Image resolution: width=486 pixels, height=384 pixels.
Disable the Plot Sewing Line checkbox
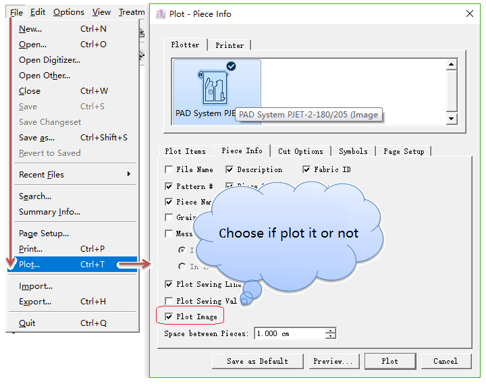coord(169,285)
